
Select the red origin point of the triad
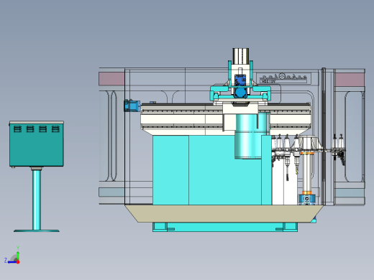click(x=18, y=262)
